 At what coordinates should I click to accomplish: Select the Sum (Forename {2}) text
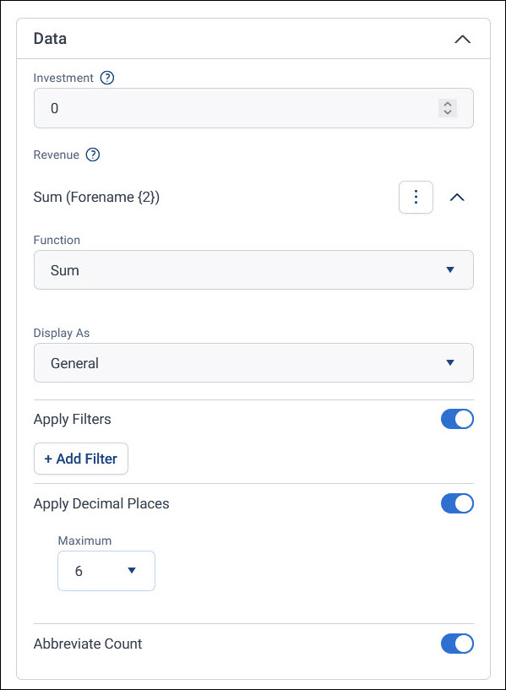click(x=96, y=197)
